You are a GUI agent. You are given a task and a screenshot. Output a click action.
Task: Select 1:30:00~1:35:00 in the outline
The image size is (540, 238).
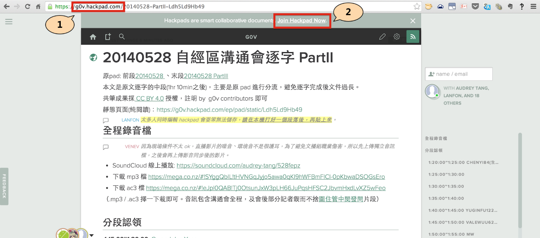click(x=446, y=186)
